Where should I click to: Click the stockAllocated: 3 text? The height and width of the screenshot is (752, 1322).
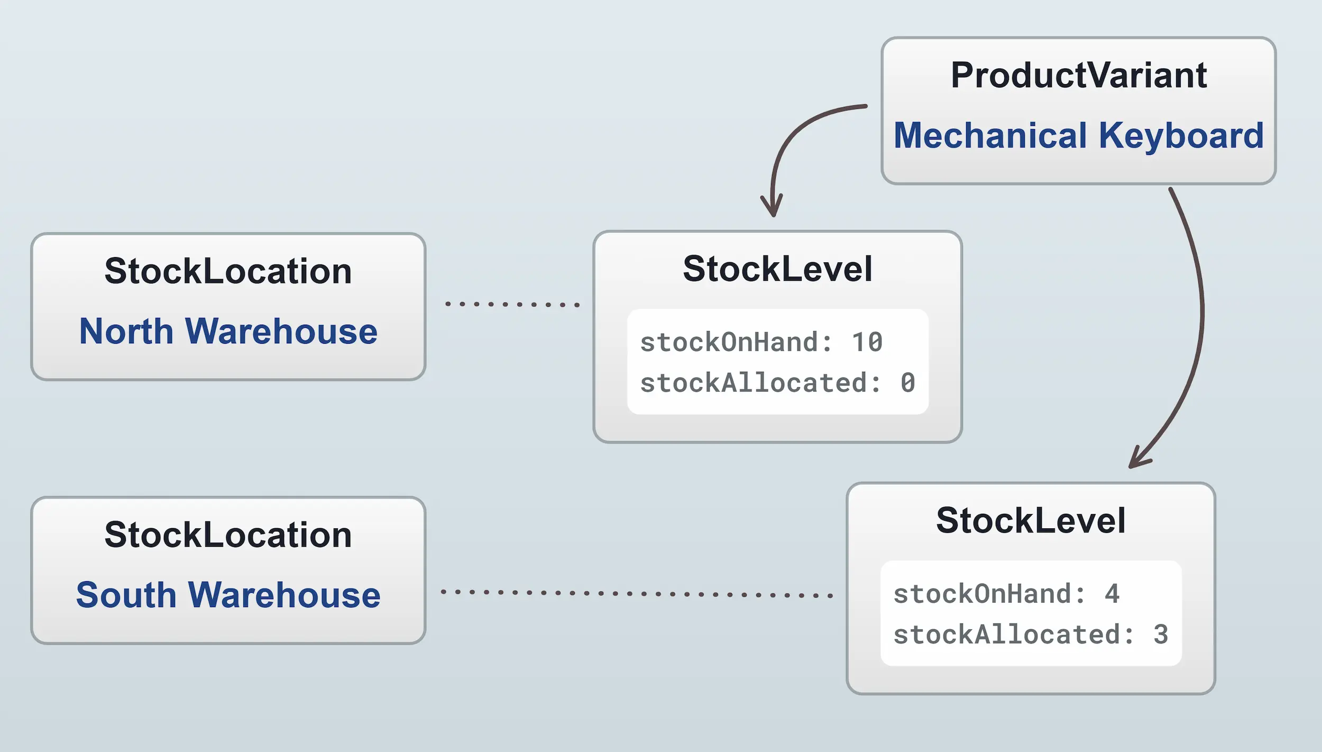[1030, 635]
